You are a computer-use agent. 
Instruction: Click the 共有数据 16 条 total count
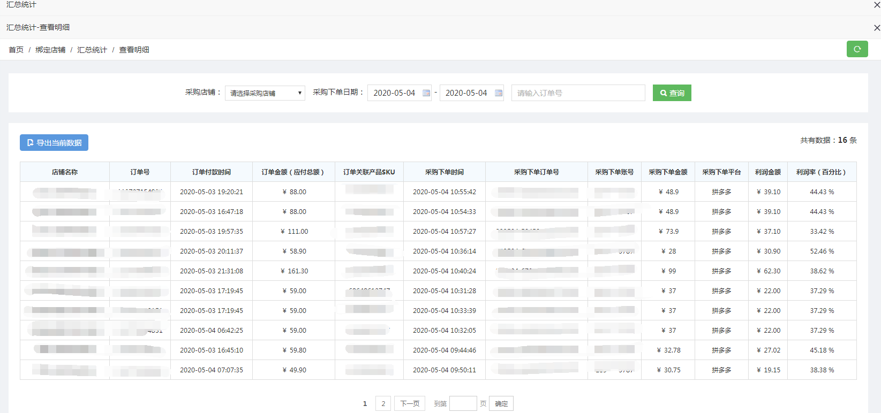pyautogui.click(x=829, y=140)
